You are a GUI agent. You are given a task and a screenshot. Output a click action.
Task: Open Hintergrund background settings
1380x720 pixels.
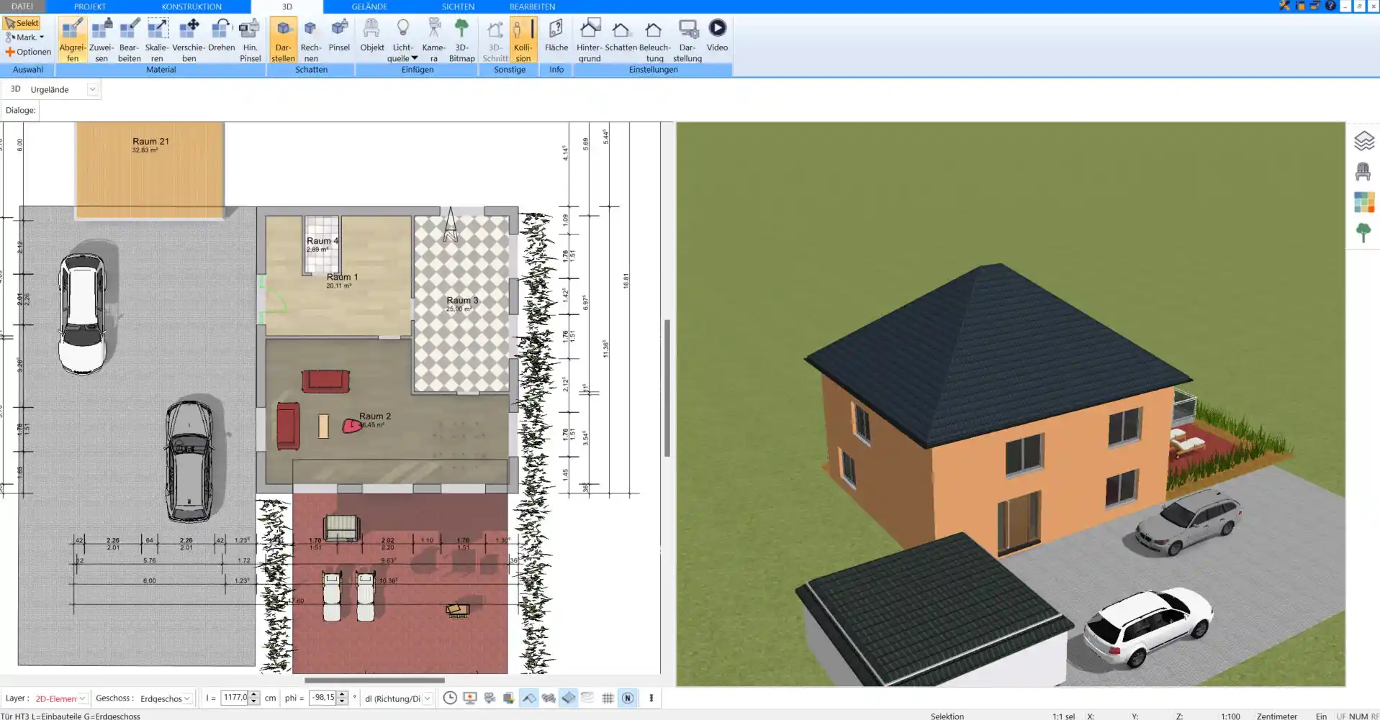coord(589,40)
